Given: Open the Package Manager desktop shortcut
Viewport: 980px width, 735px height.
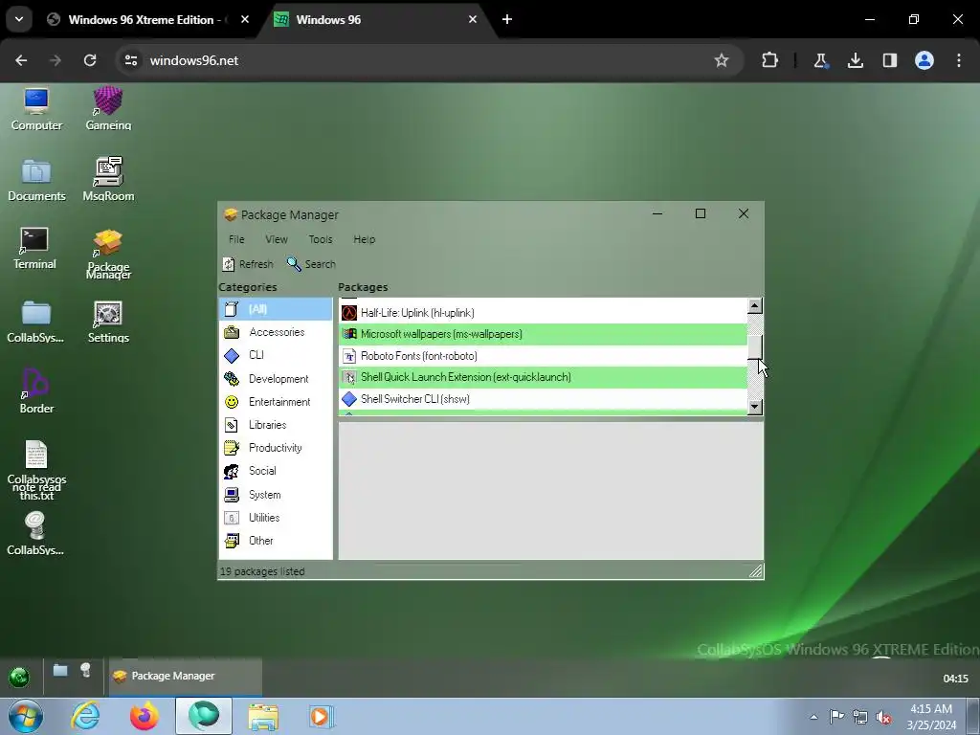Looking at the screenshot, I should 108,254.
